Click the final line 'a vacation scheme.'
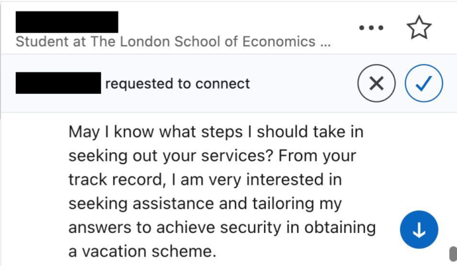 point(142,250)
